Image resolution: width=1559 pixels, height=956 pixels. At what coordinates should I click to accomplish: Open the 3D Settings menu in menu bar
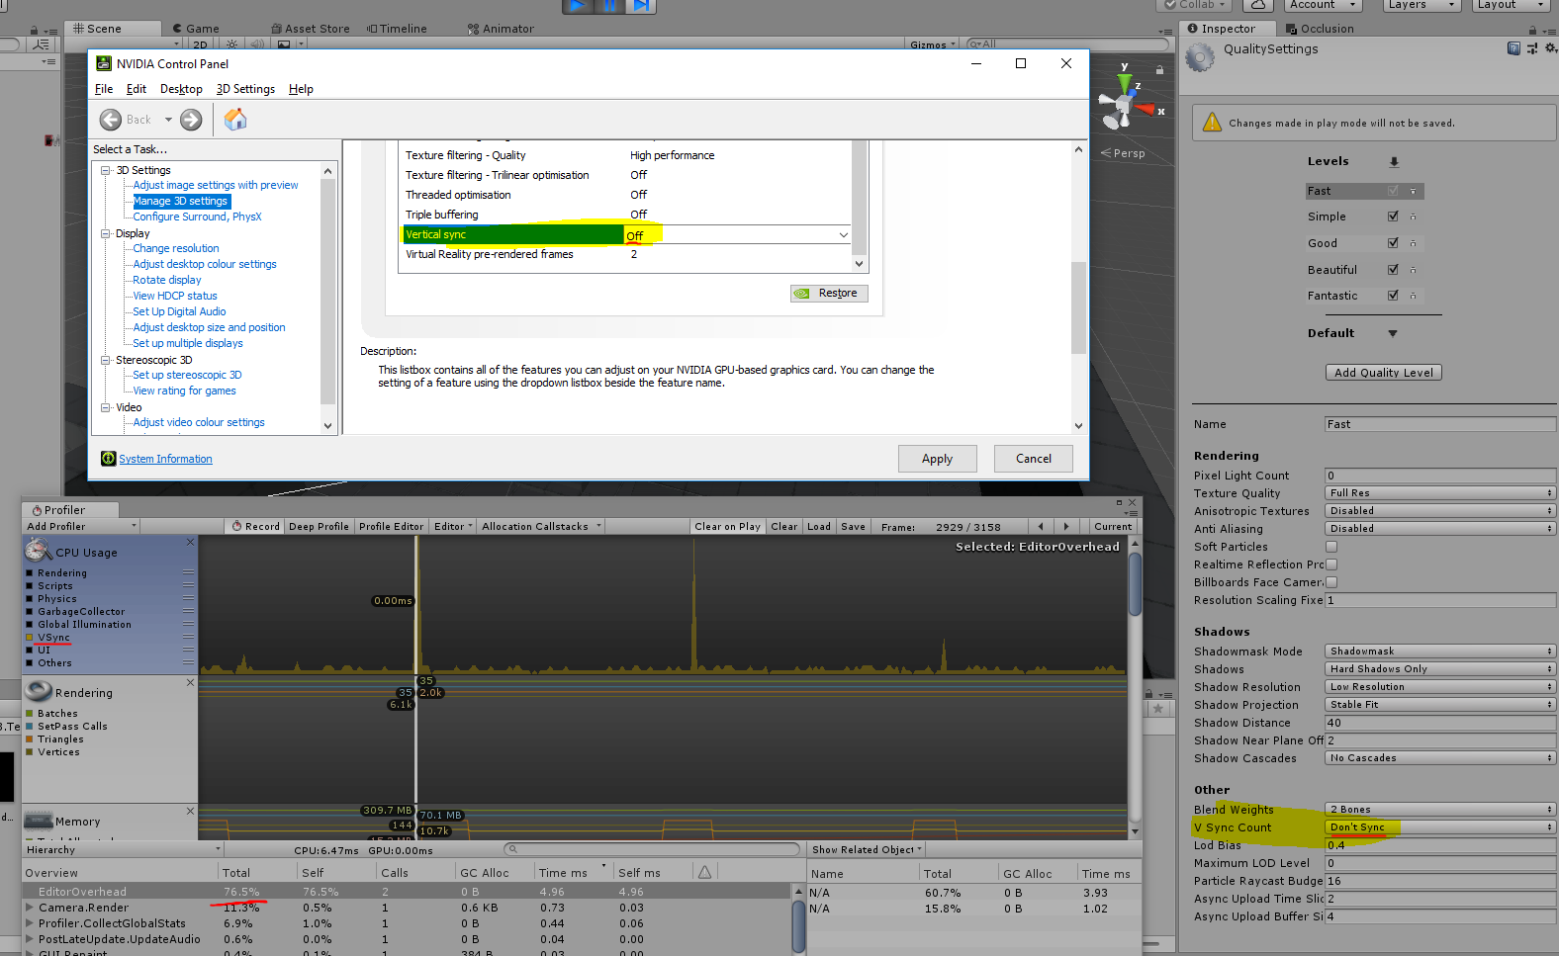(x=245, y=89)
